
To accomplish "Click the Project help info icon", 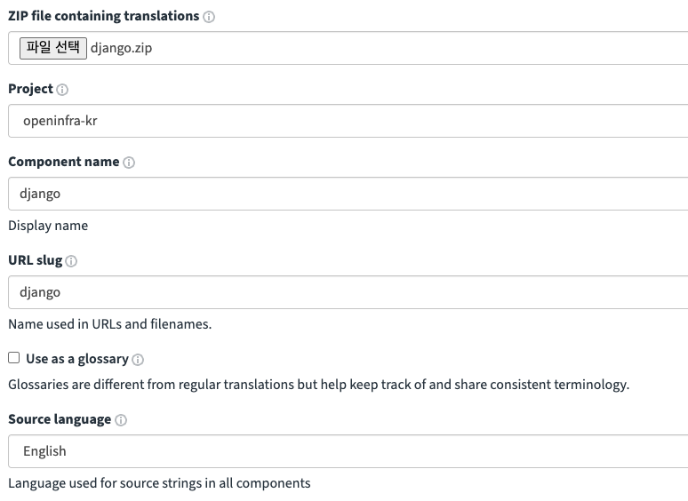I will 62,90.
